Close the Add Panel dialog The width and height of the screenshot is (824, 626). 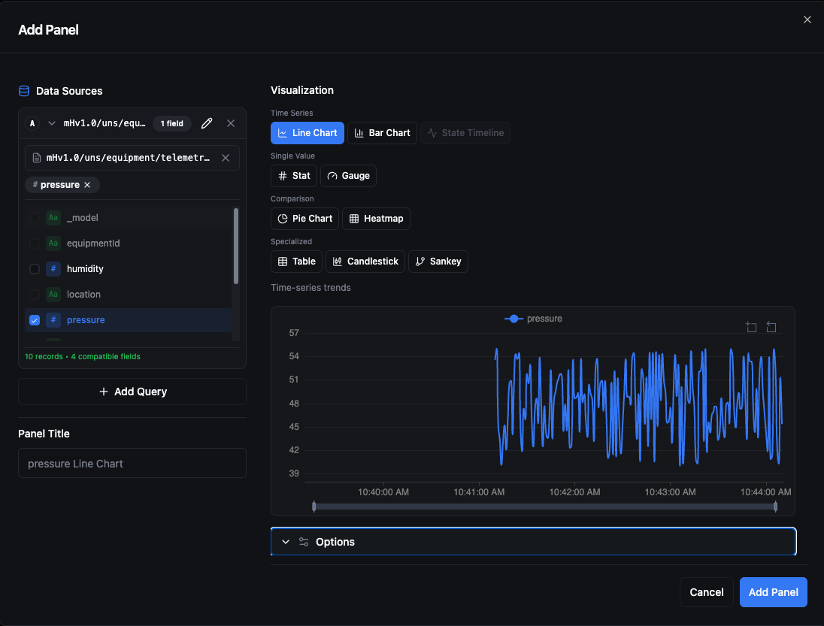807,20
